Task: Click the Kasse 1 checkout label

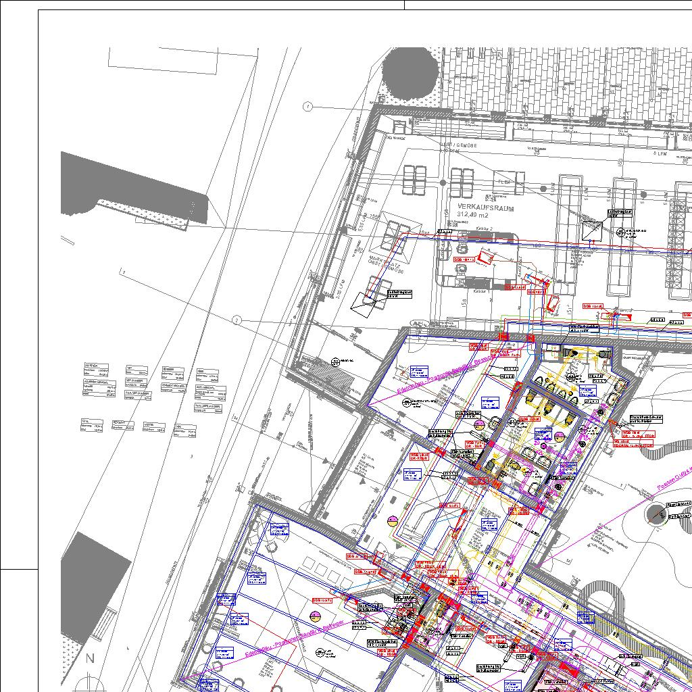Action: [480, 291]
